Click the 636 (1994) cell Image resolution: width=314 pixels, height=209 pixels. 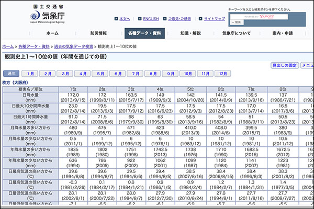[73, 163]
